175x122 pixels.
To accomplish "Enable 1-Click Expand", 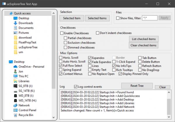I will pos(114,62).
